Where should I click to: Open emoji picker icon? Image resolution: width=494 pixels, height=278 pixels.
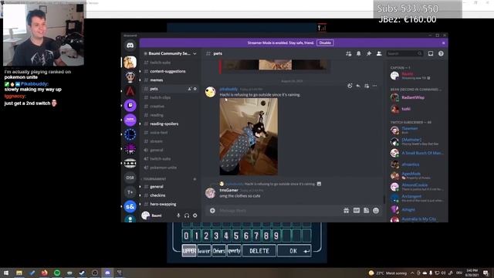tap(376, 211)
